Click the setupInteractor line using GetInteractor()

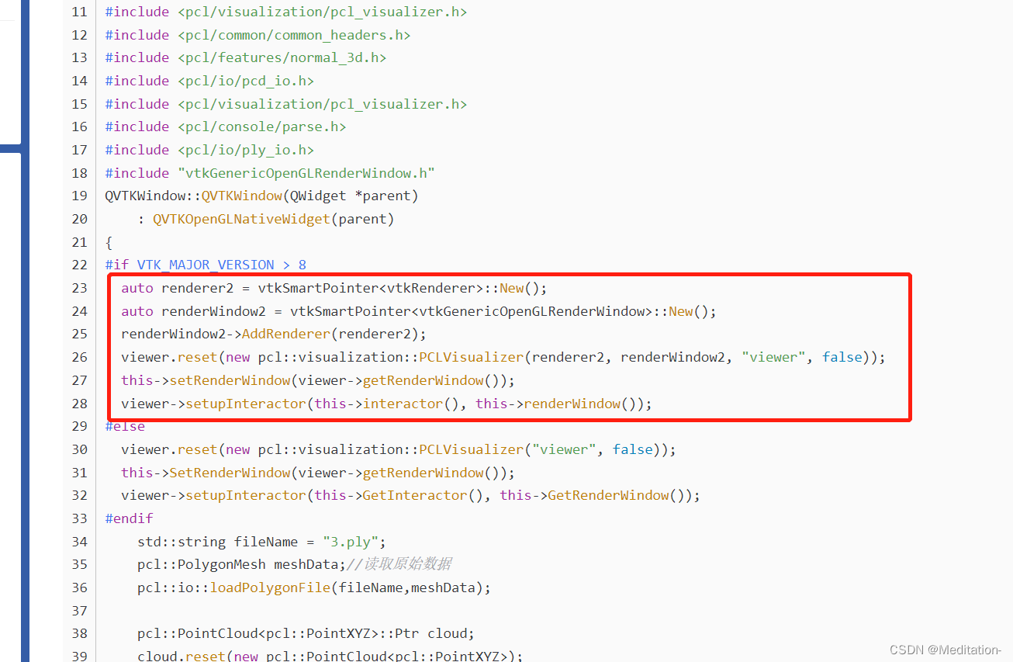pyautogui.click(x=410, y=495)
